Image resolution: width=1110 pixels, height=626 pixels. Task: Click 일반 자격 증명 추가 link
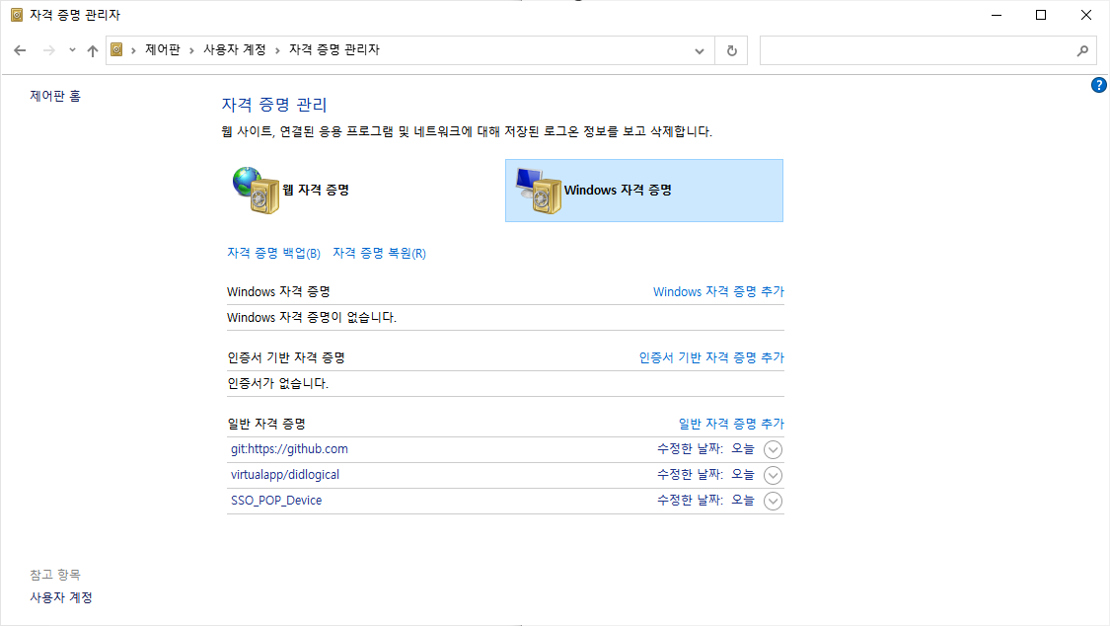click(x=731, y=424)
